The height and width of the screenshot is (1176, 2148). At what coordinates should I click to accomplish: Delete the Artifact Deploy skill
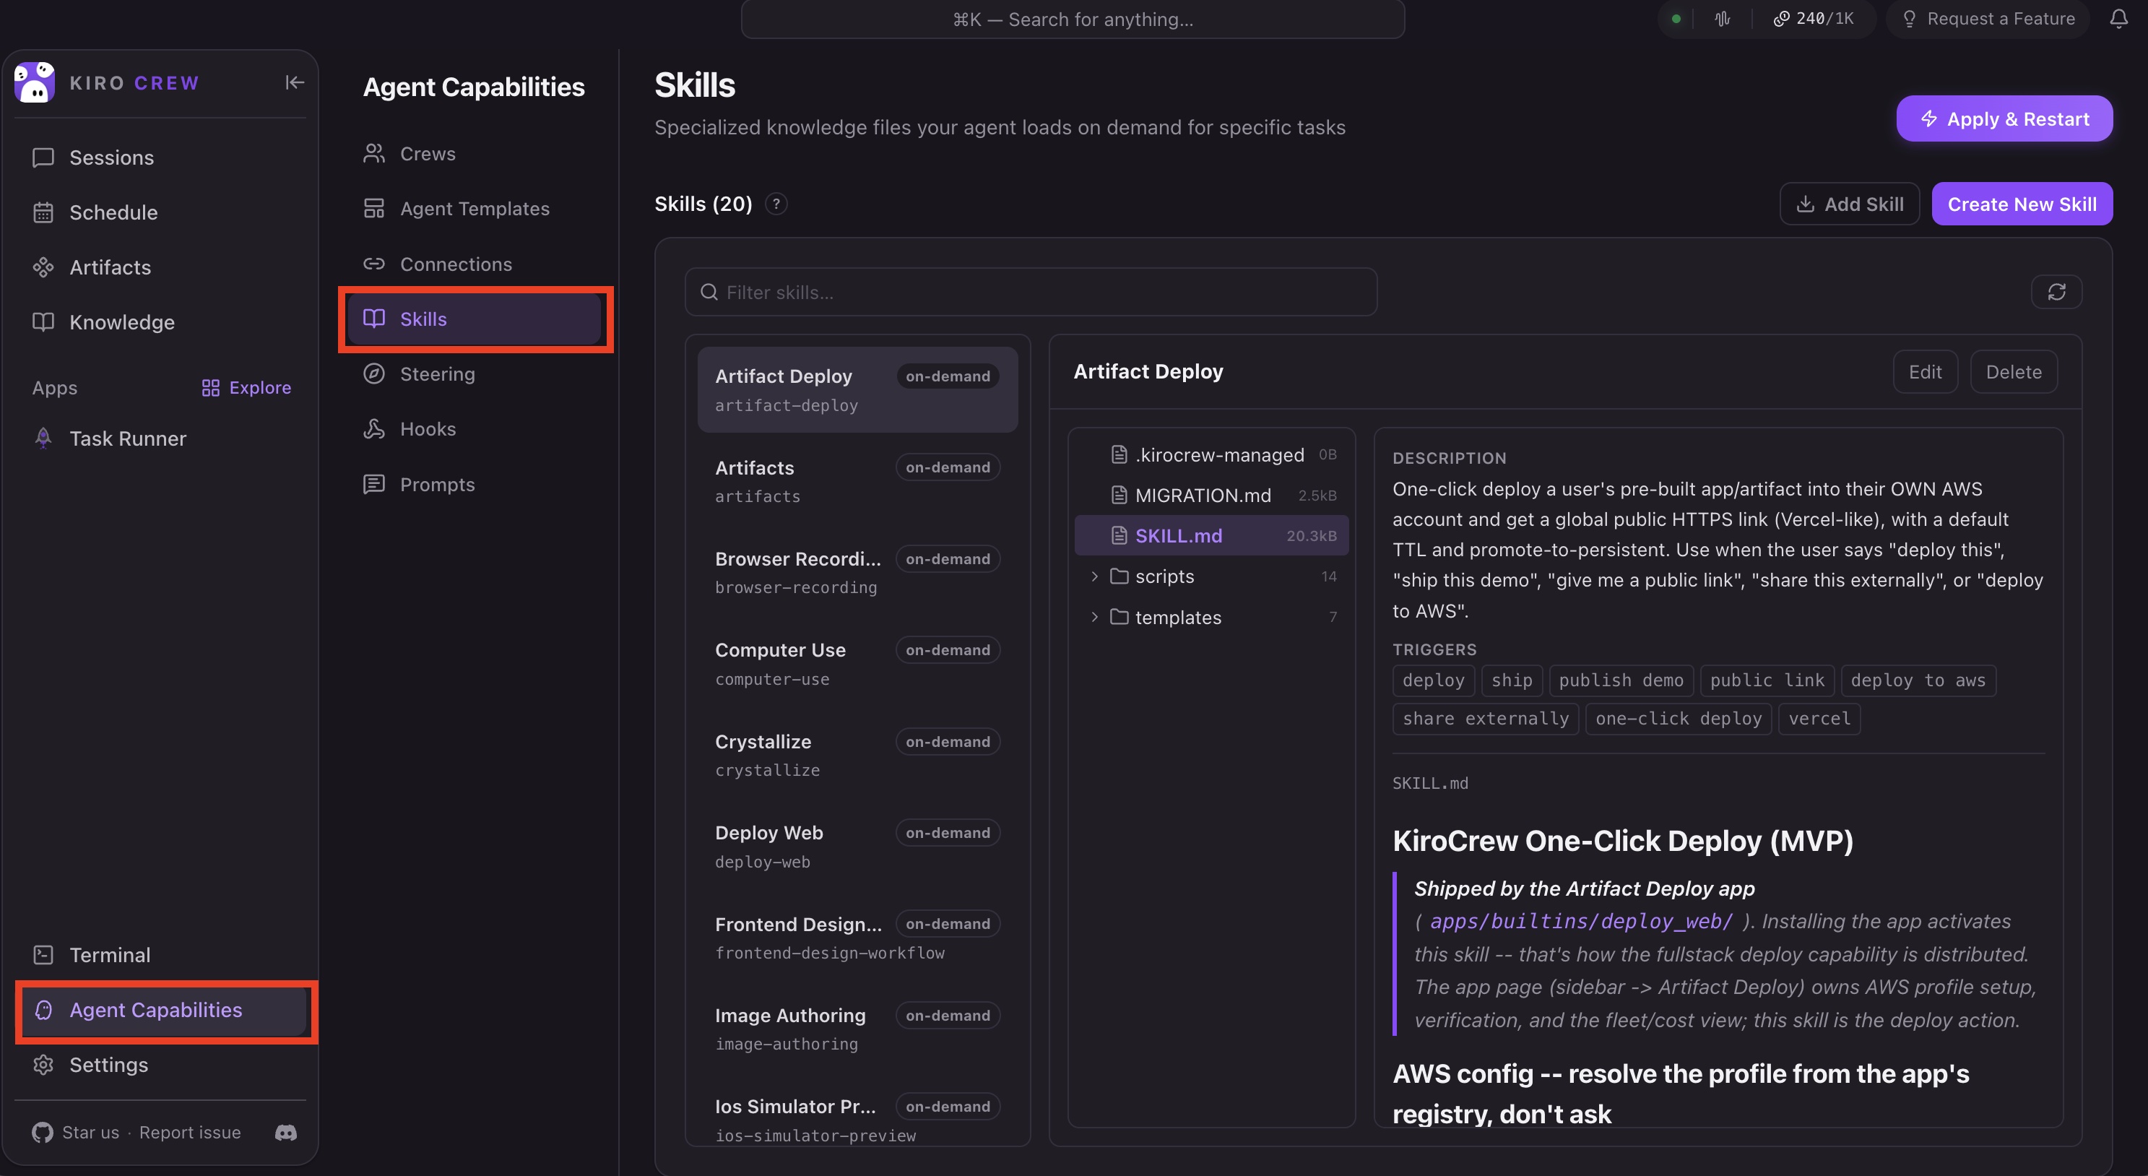point(2013,371)
